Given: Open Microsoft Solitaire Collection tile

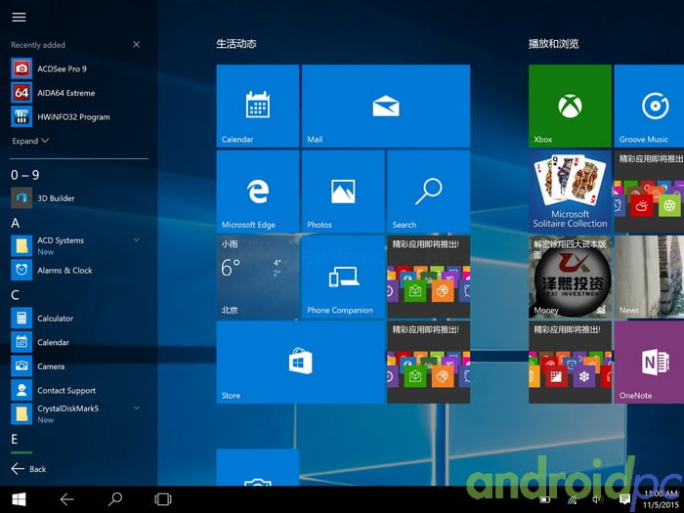Looking at the screenshot, I should pos(570,192).
